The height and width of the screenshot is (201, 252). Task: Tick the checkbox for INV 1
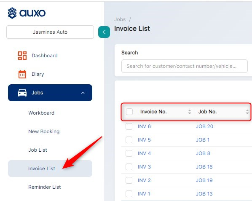pos(129,194)
